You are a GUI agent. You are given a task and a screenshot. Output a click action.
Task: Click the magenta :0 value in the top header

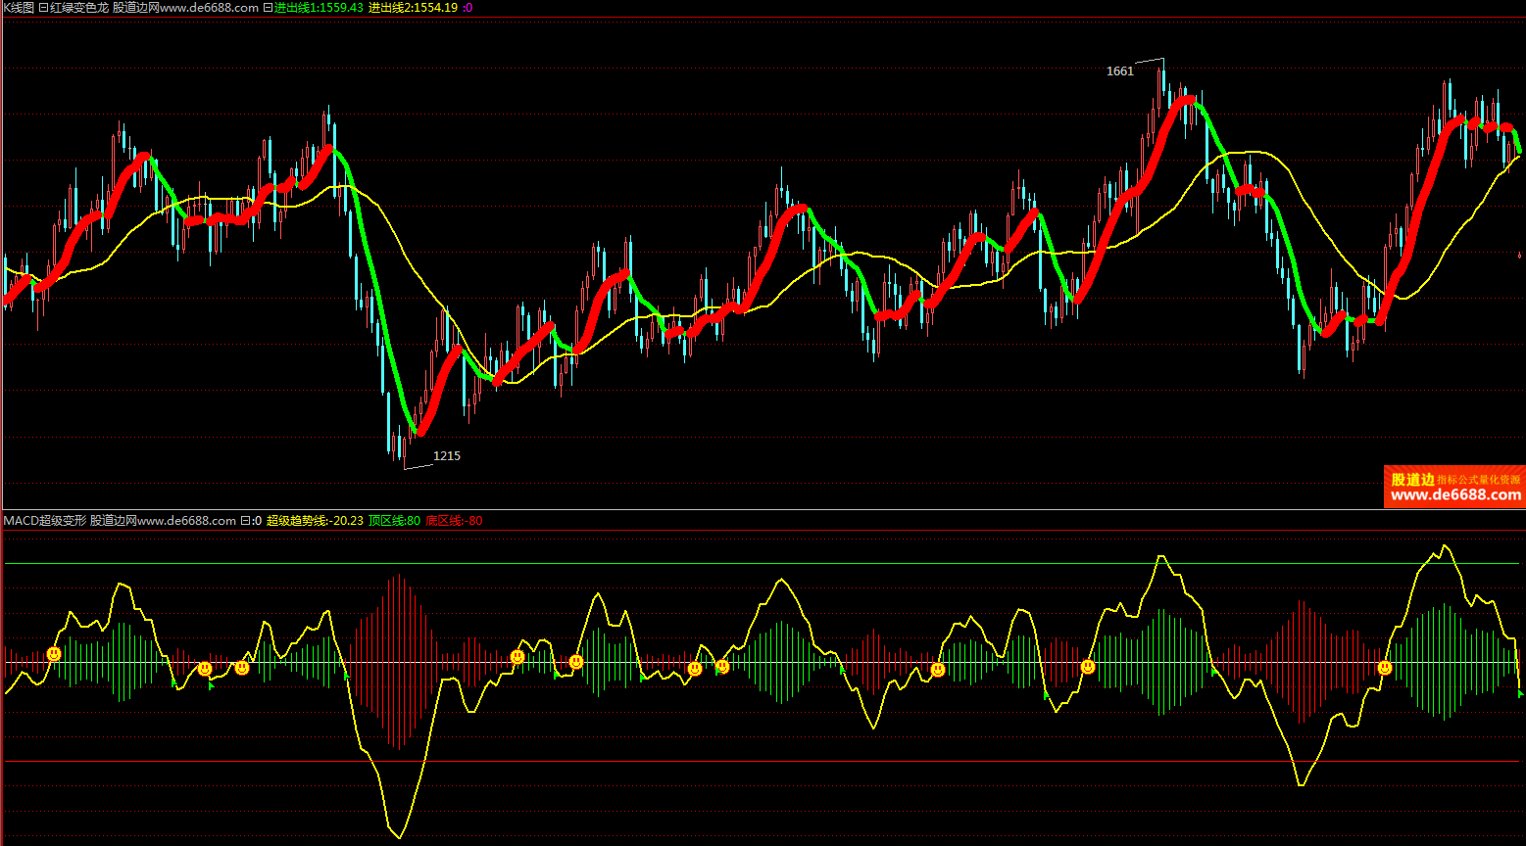coord(468,8)
